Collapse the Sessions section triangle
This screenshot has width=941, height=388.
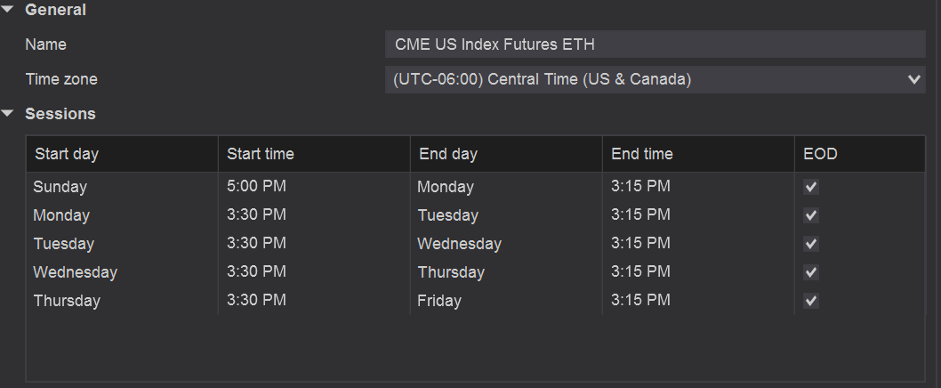(7, 114)
